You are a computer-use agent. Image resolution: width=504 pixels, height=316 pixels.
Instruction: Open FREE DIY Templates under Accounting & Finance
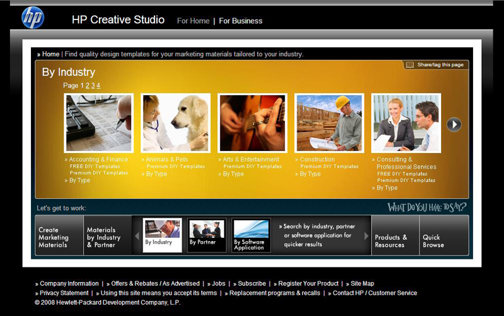click(95, 166)
